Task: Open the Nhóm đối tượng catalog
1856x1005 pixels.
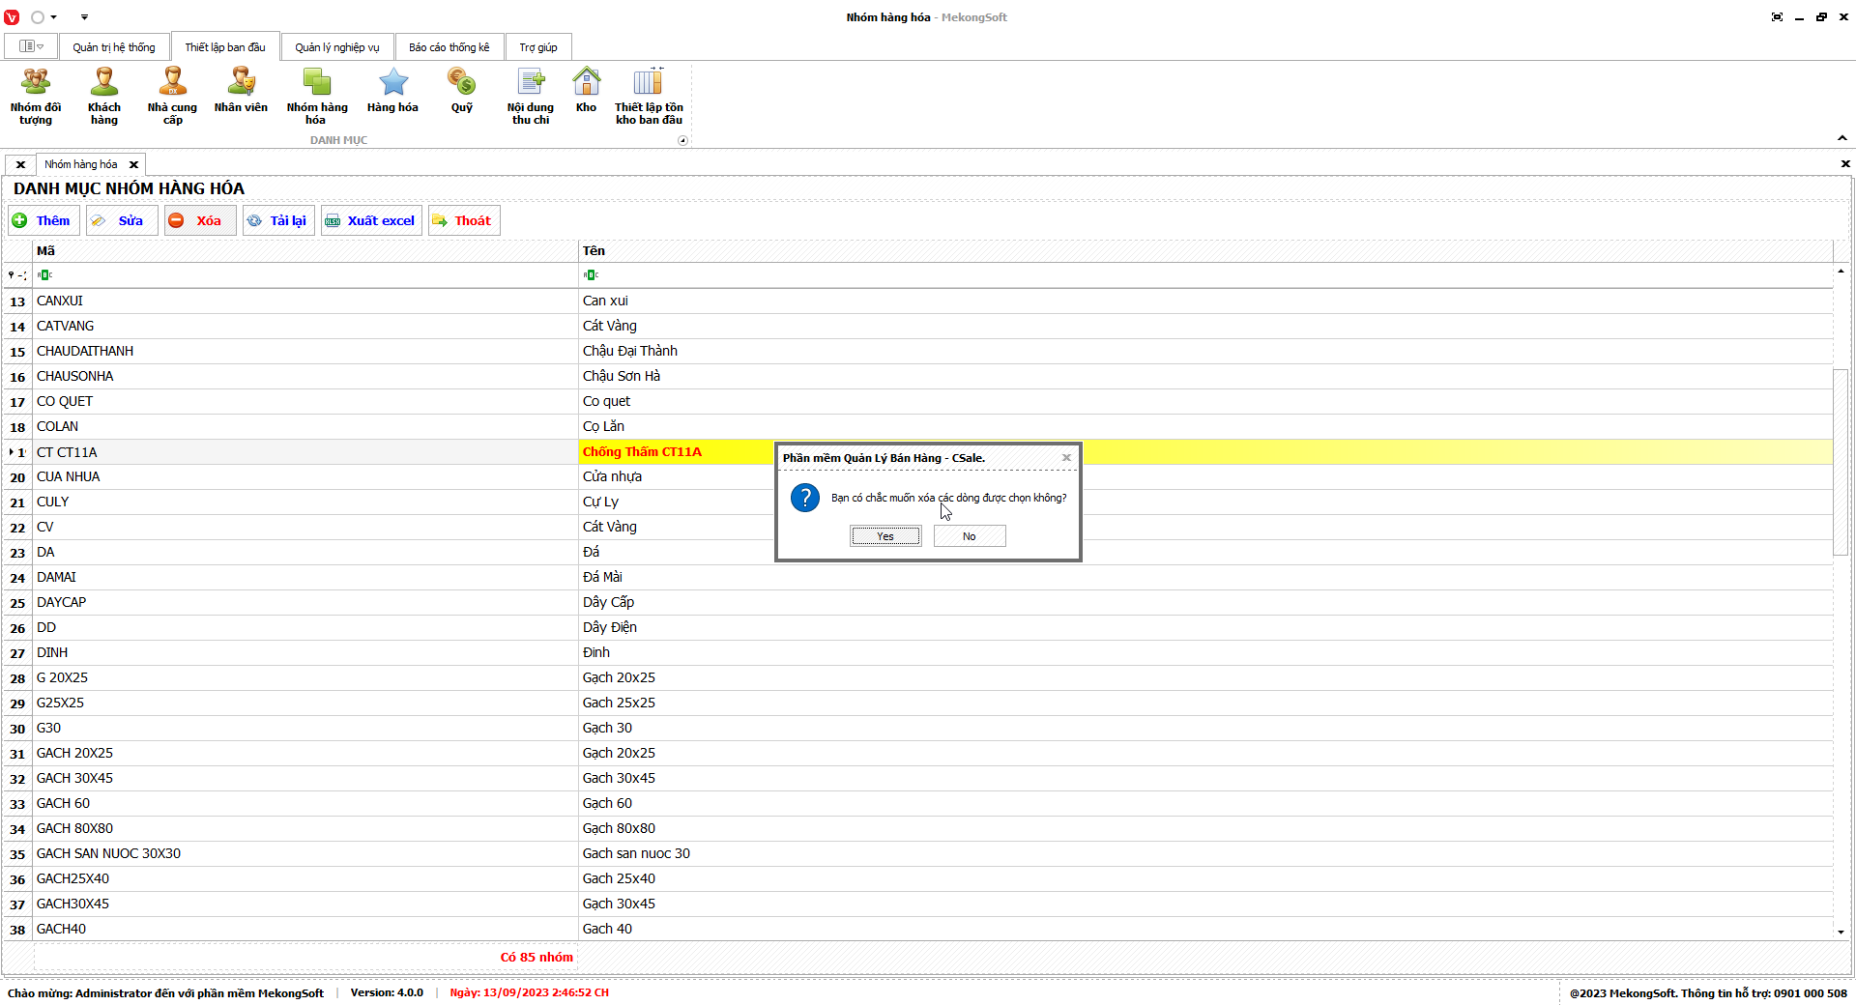Action: click(36, 97)
